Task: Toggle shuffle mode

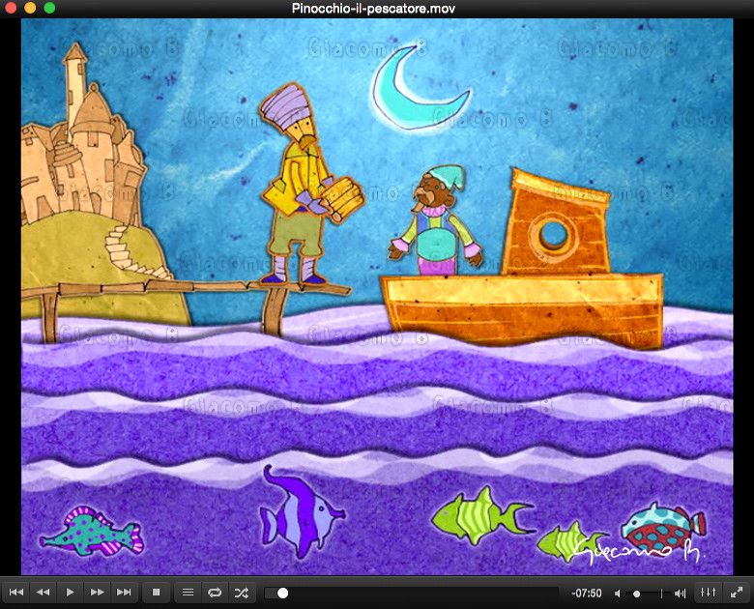Action: click(x=242, y=593)
